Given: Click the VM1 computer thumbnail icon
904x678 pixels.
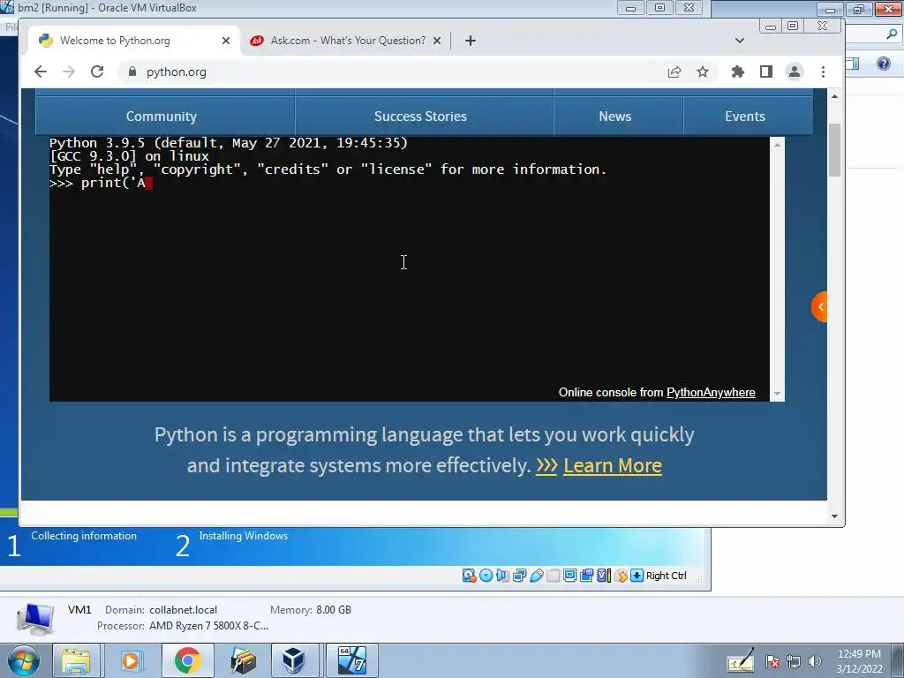Looking at the screenshot, I should [x=35, y=618].
